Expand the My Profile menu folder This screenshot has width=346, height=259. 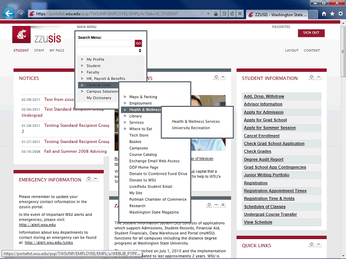point(82,59)
